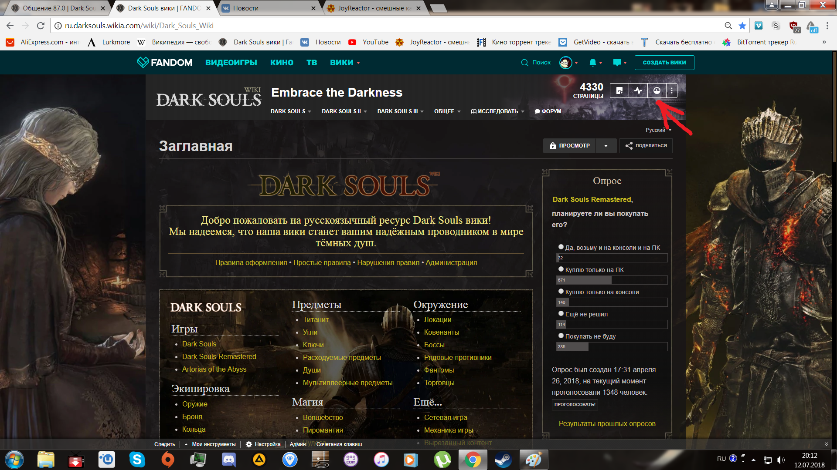Open the wiki activity icon
Screen dimensions: 837x470
pyautogui.click(x=638, y=91)
